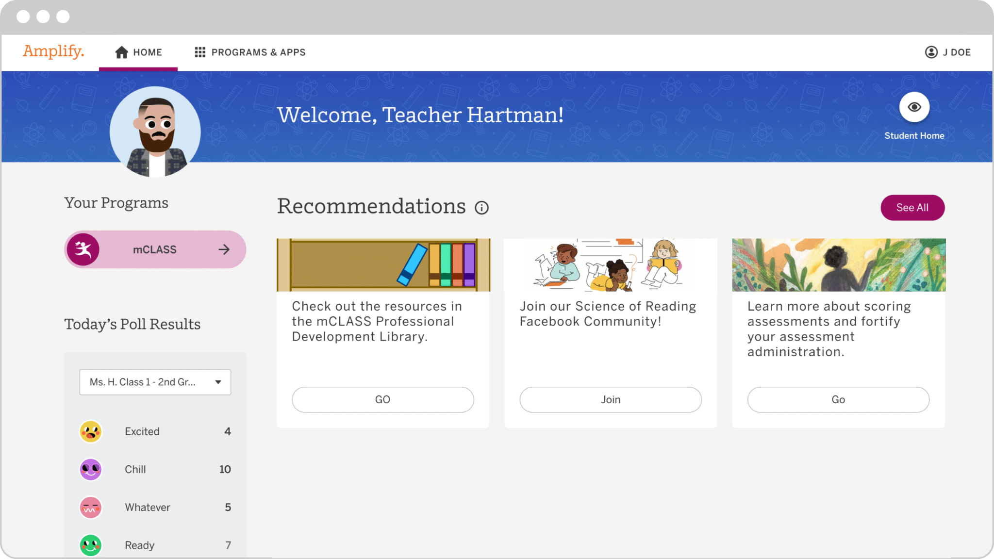Toggle Student Home view with eye icon
Screen dimensions: 994x559
[x=914, y=107]
